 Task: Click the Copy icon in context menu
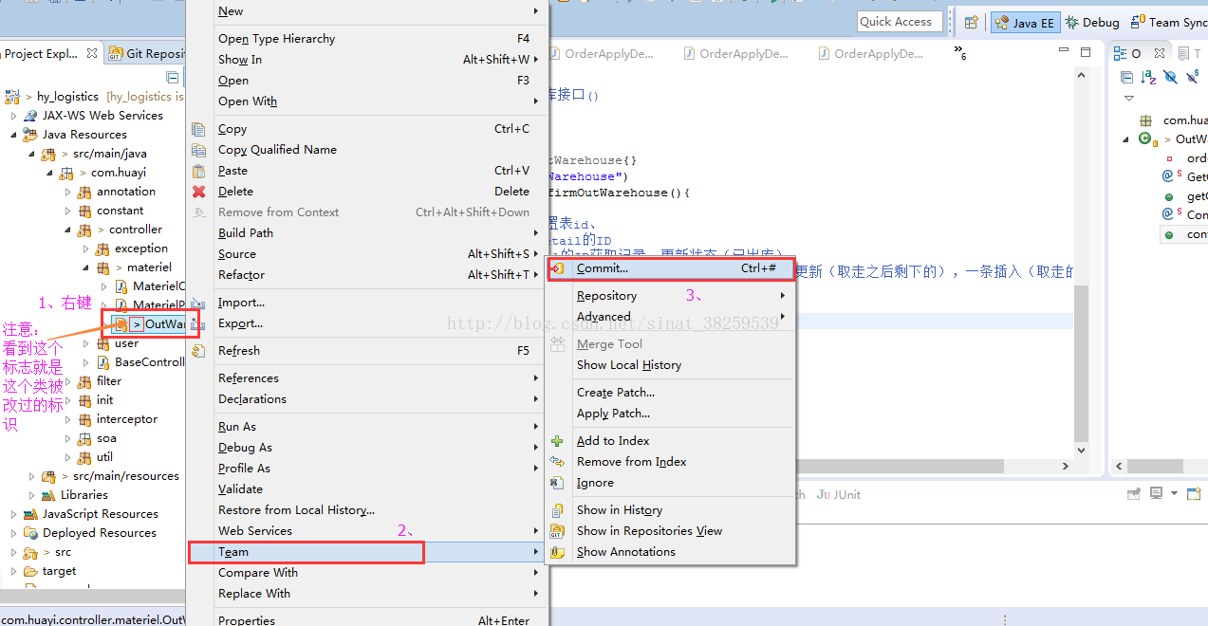(198, 129)
